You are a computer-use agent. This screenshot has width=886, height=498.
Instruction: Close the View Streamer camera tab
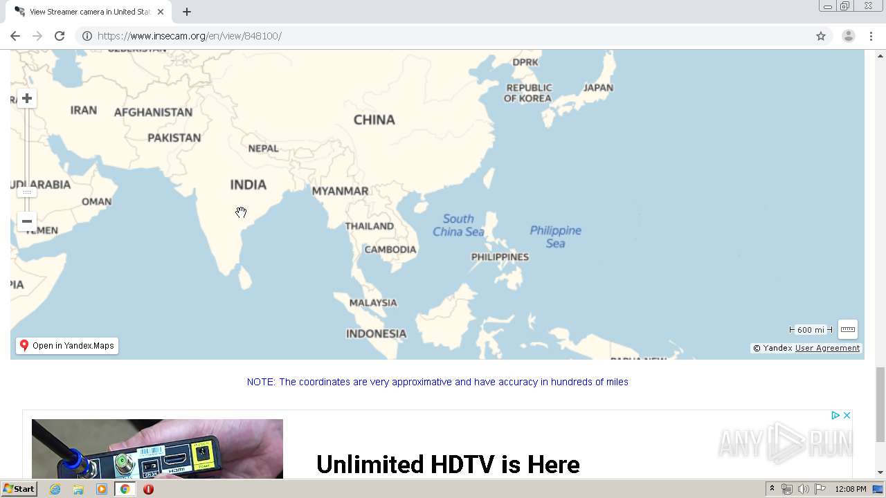[161, 12]
